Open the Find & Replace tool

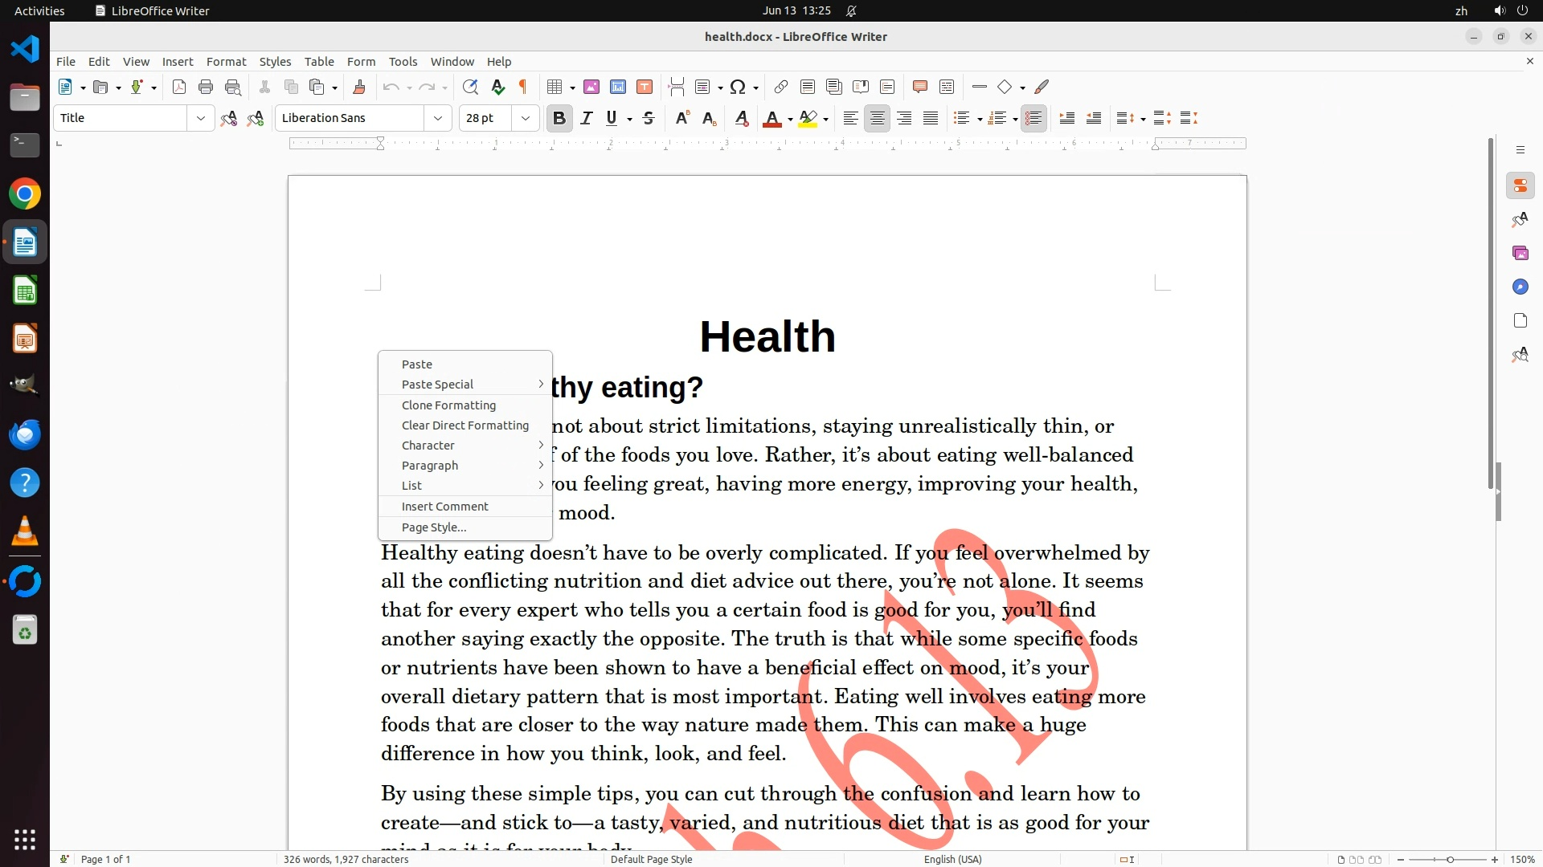(x=470, y=88)
